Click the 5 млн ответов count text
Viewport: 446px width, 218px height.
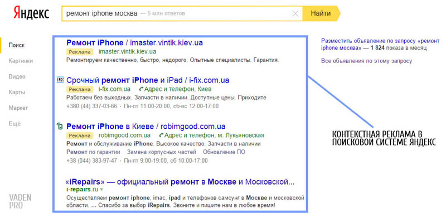[x=166, y=13]
